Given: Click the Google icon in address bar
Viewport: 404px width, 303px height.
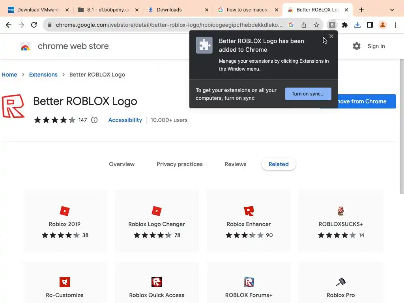Looking at the screenshot, I should click(x=291, y=25).
